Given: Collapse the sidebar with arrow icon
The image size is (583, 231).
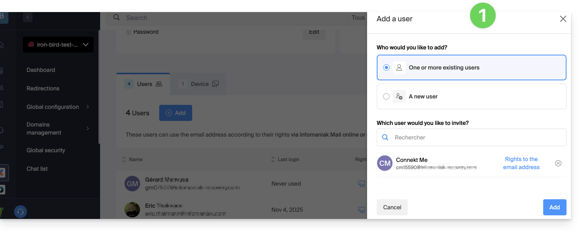Looking at the screenshot, I should pos(28,17).
